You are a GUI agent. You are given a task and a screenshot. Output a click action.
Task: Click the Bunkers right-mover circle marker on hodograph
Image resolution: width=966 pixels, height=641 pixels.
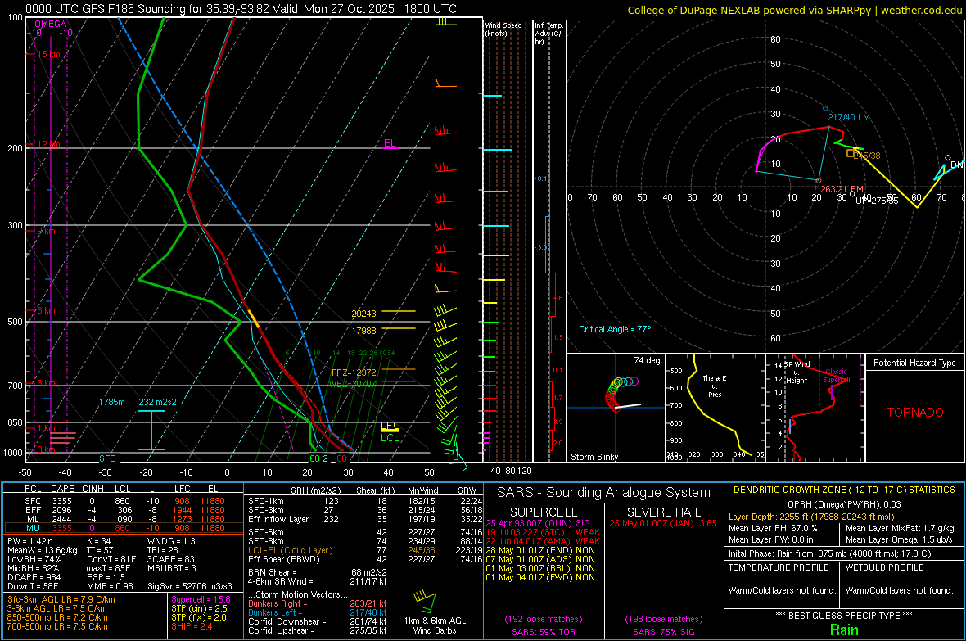click(818, 181)
